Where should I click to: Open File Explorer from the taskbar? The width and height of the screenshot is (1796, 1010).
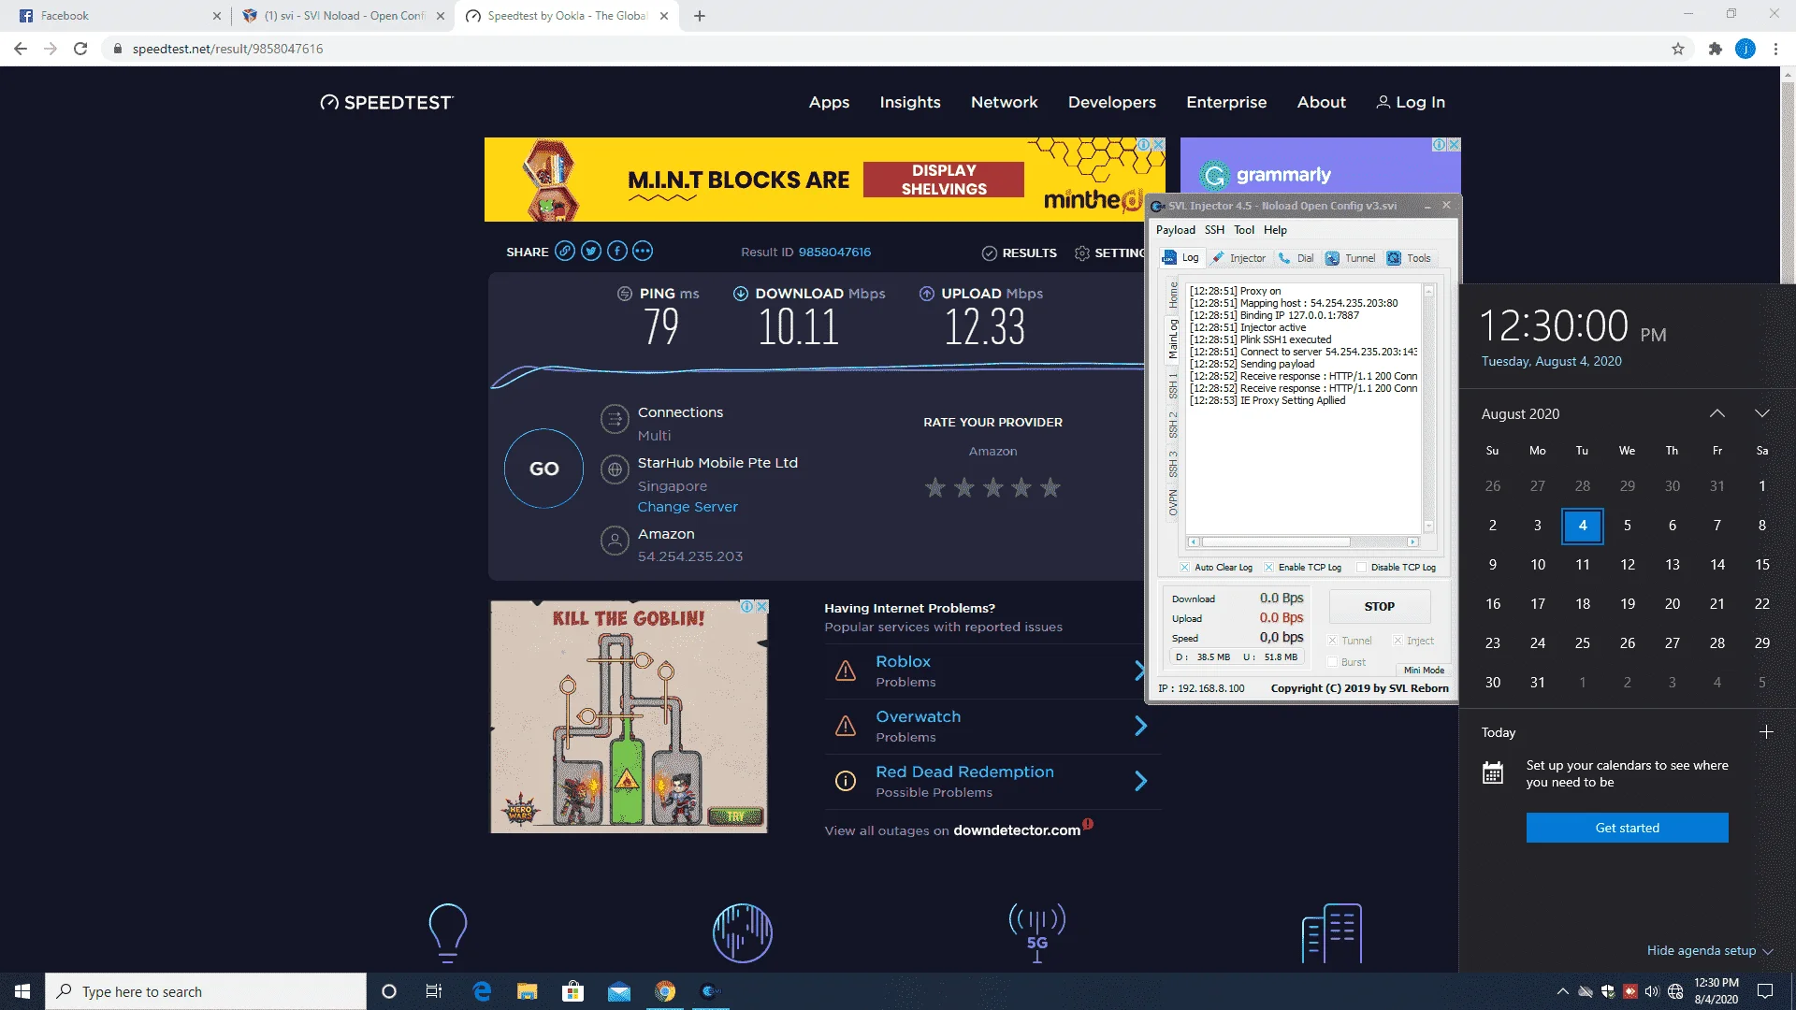click(x=528, y=991)
